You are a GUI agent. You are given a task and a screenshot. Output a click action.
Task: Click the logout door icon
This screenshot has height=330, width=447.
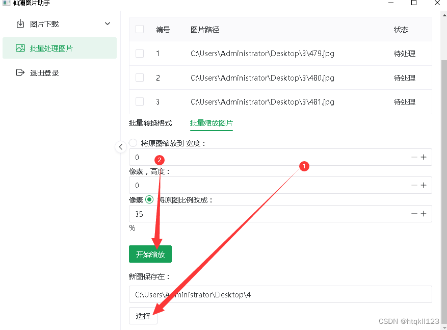point(20,72)
